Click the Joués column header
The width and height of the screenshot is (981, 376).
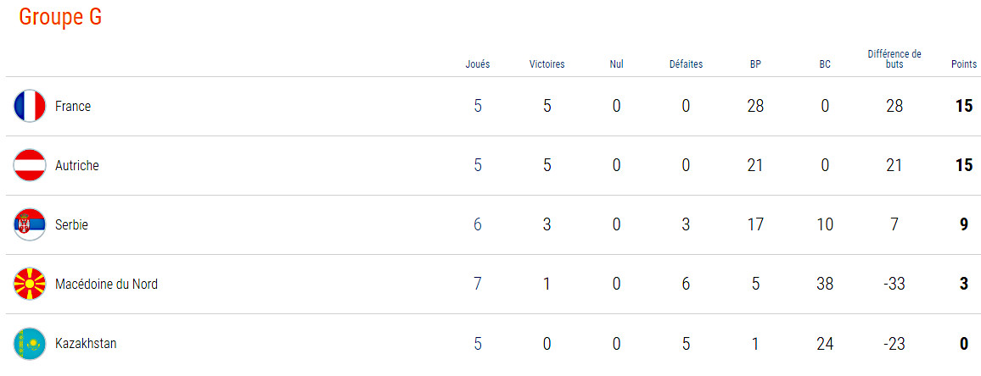[x=478, y=64]
